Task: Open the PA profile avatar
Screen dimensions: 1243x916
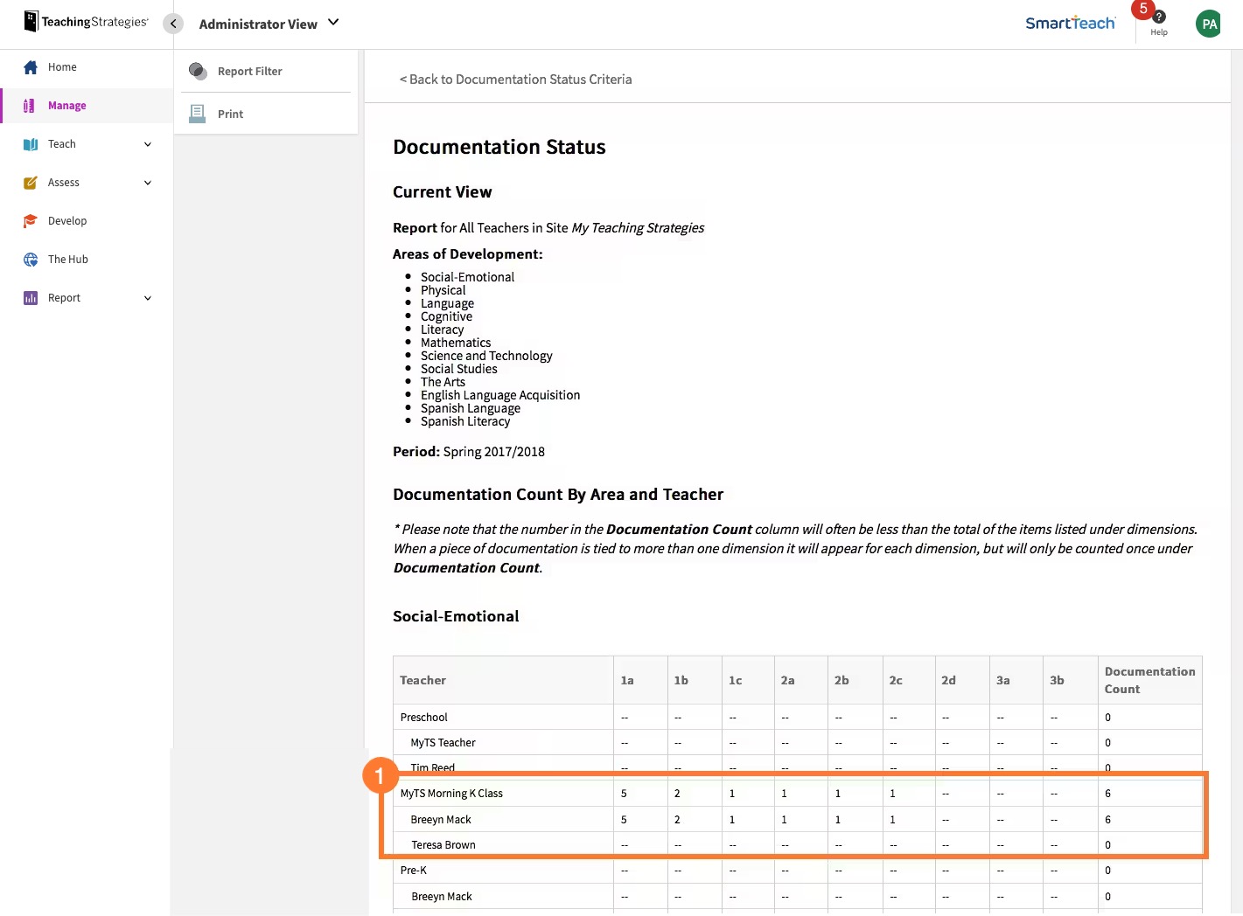Action: pos(1208,24)
